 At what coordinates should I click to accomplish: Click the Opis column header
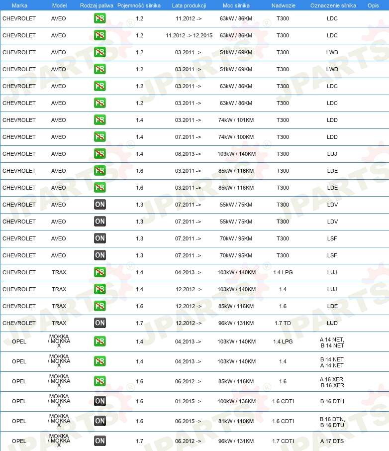pyautogui.click(x=373, y=5)
